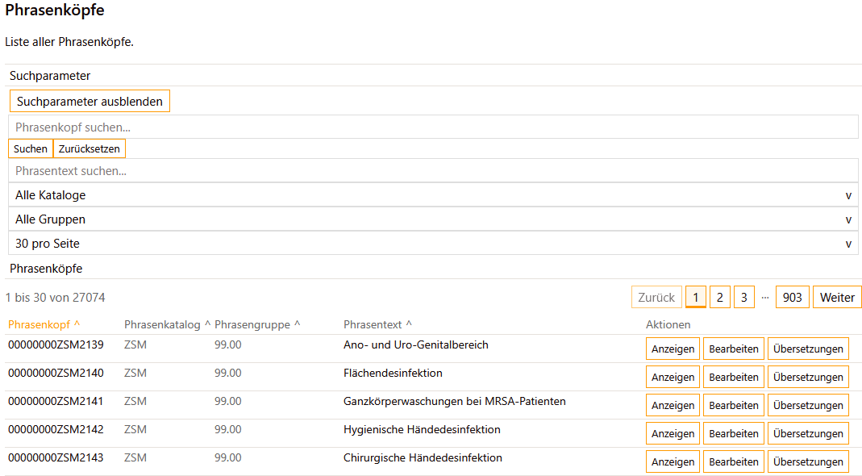Screen dimensions: 862x476
Task: Go to page 3
Action: pos(744,297)
